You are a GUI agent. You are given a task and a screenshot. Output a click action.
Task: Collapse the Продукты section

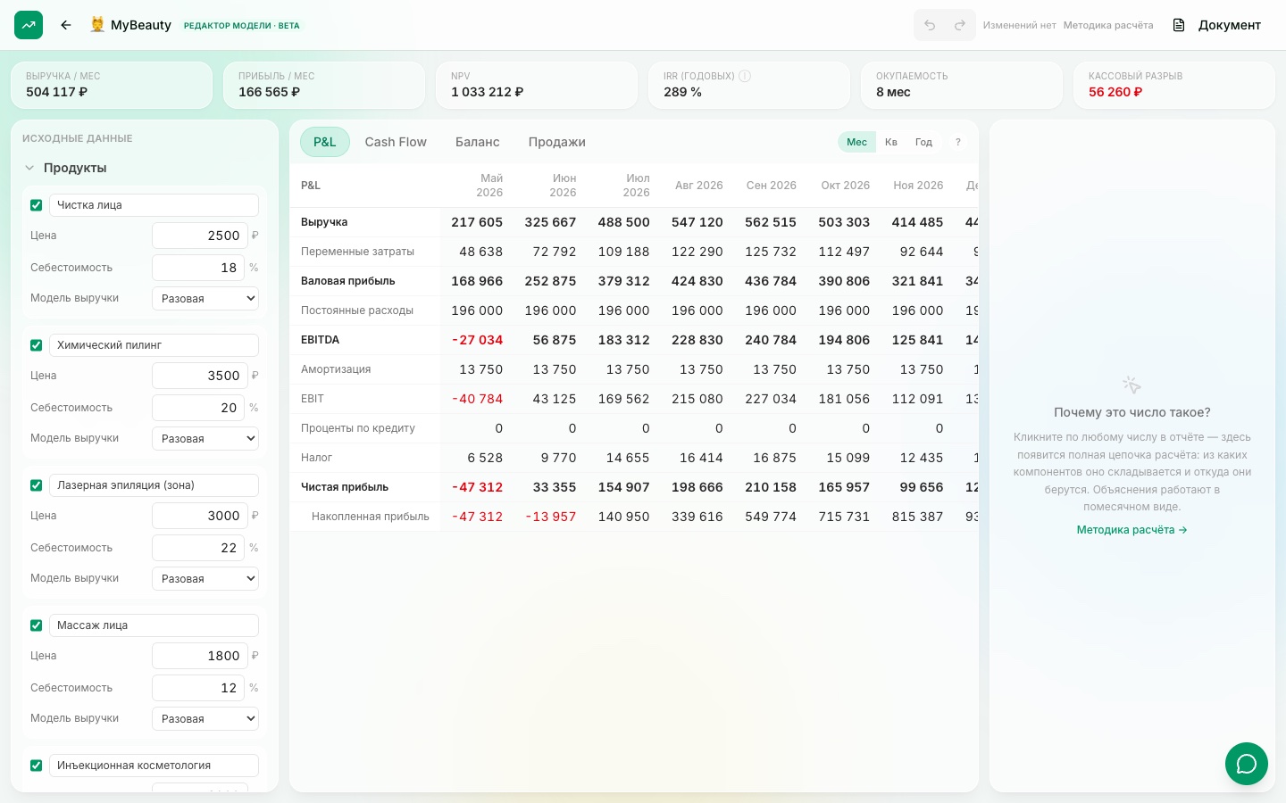point(29,168)
